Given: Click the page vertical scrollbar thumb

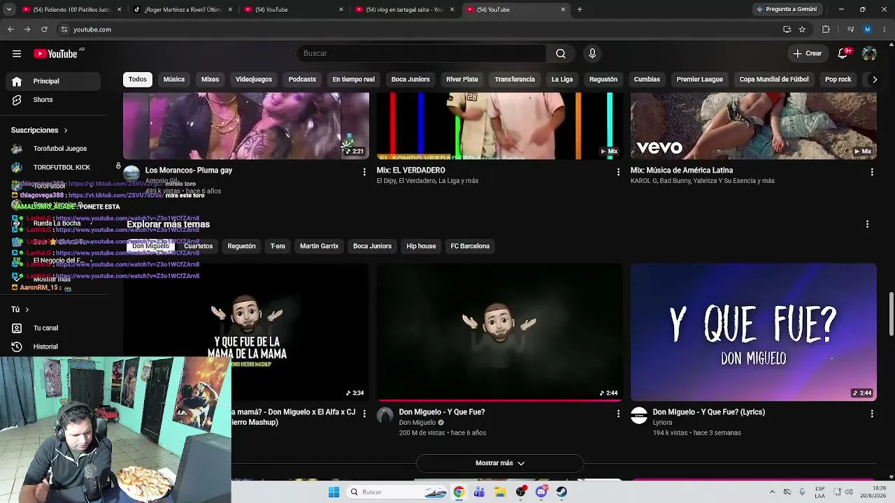Looking at the screenshot, I should click(891, 314).
